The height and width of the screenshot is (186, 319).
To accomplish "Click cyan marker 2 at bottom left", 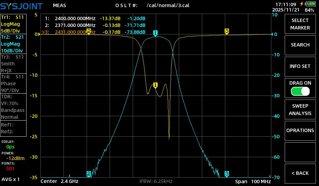I will (x=89, y=173).
